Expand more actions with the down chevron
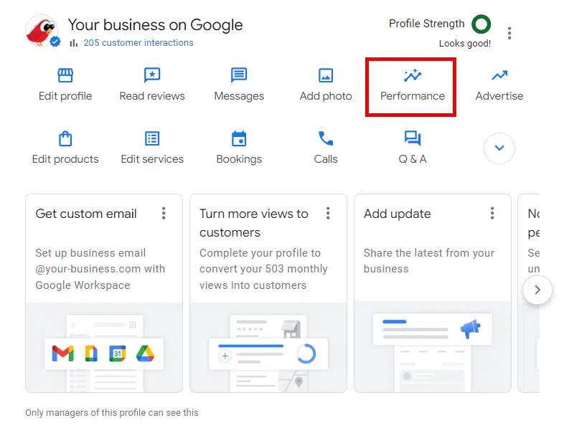Image resolution: width=564 pixels, height=433 pixels. [499, 148]
